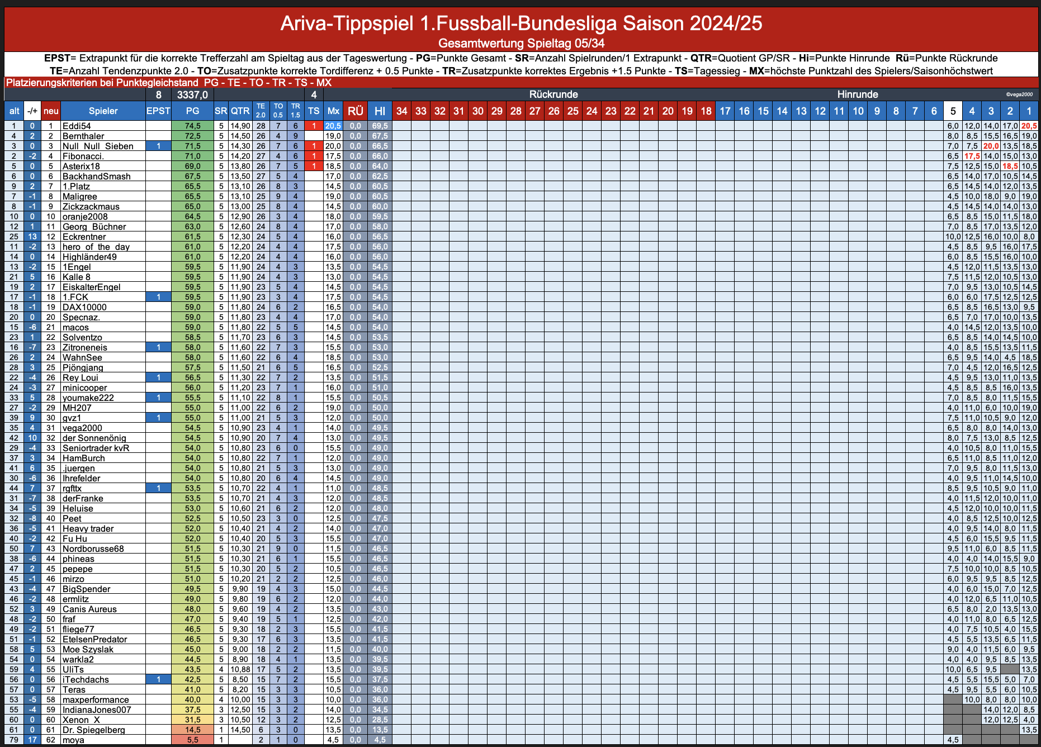1041x747 pixels.
Task: Click the player name 'Heavy trader'
Action: (x=88, y=528)
